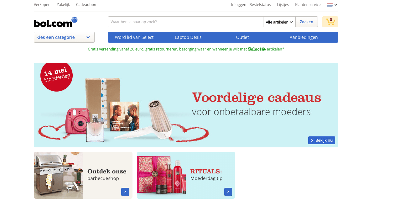Open the Alle artikelen filter dropdown
Image resolution: width=405 pixels, height=206 pixels.
(x=279, y=22)
